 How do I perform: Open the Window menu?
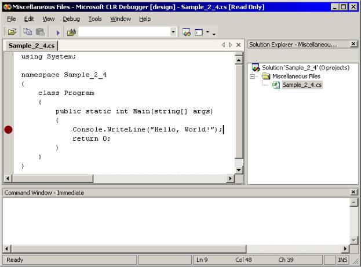click(121, 19)
